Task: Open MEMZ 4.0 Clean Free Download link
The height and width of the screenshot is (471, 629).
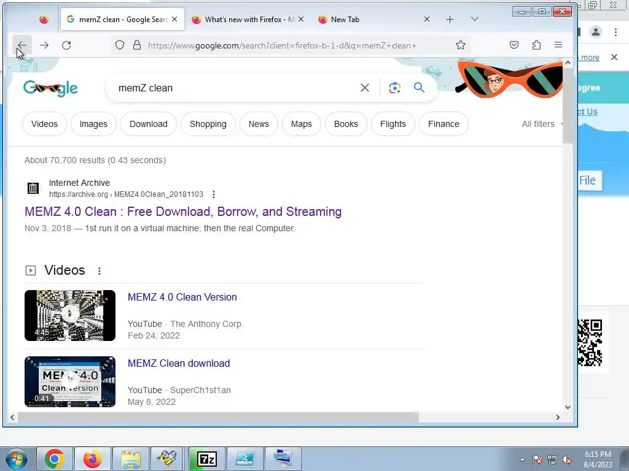Action: pos(183,212)
